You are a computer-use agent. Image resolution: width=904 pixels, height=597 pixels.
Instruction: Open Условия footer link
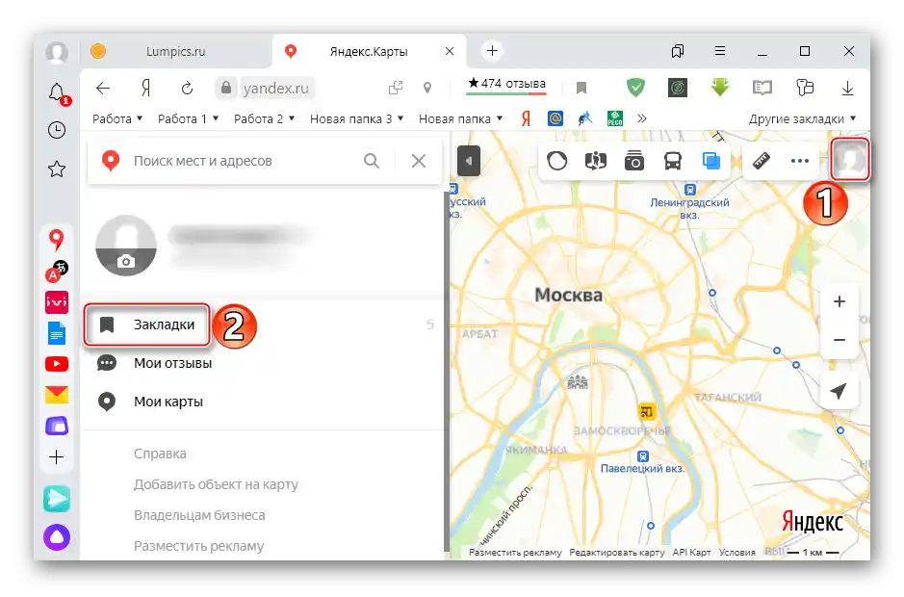pos(736,553)
